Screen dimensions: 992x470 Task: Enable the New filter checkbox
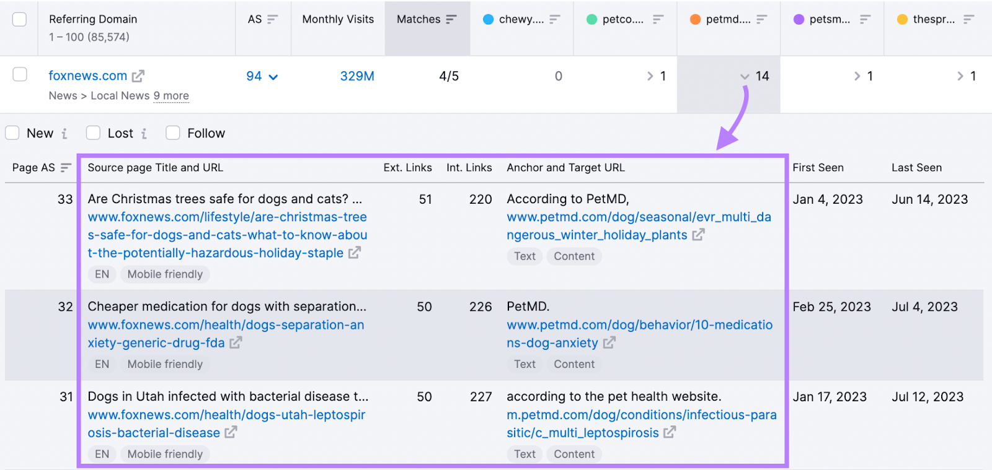12,133
